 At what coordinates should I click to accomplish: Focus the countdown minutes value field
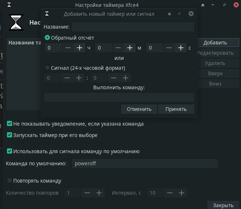point(103,48)
